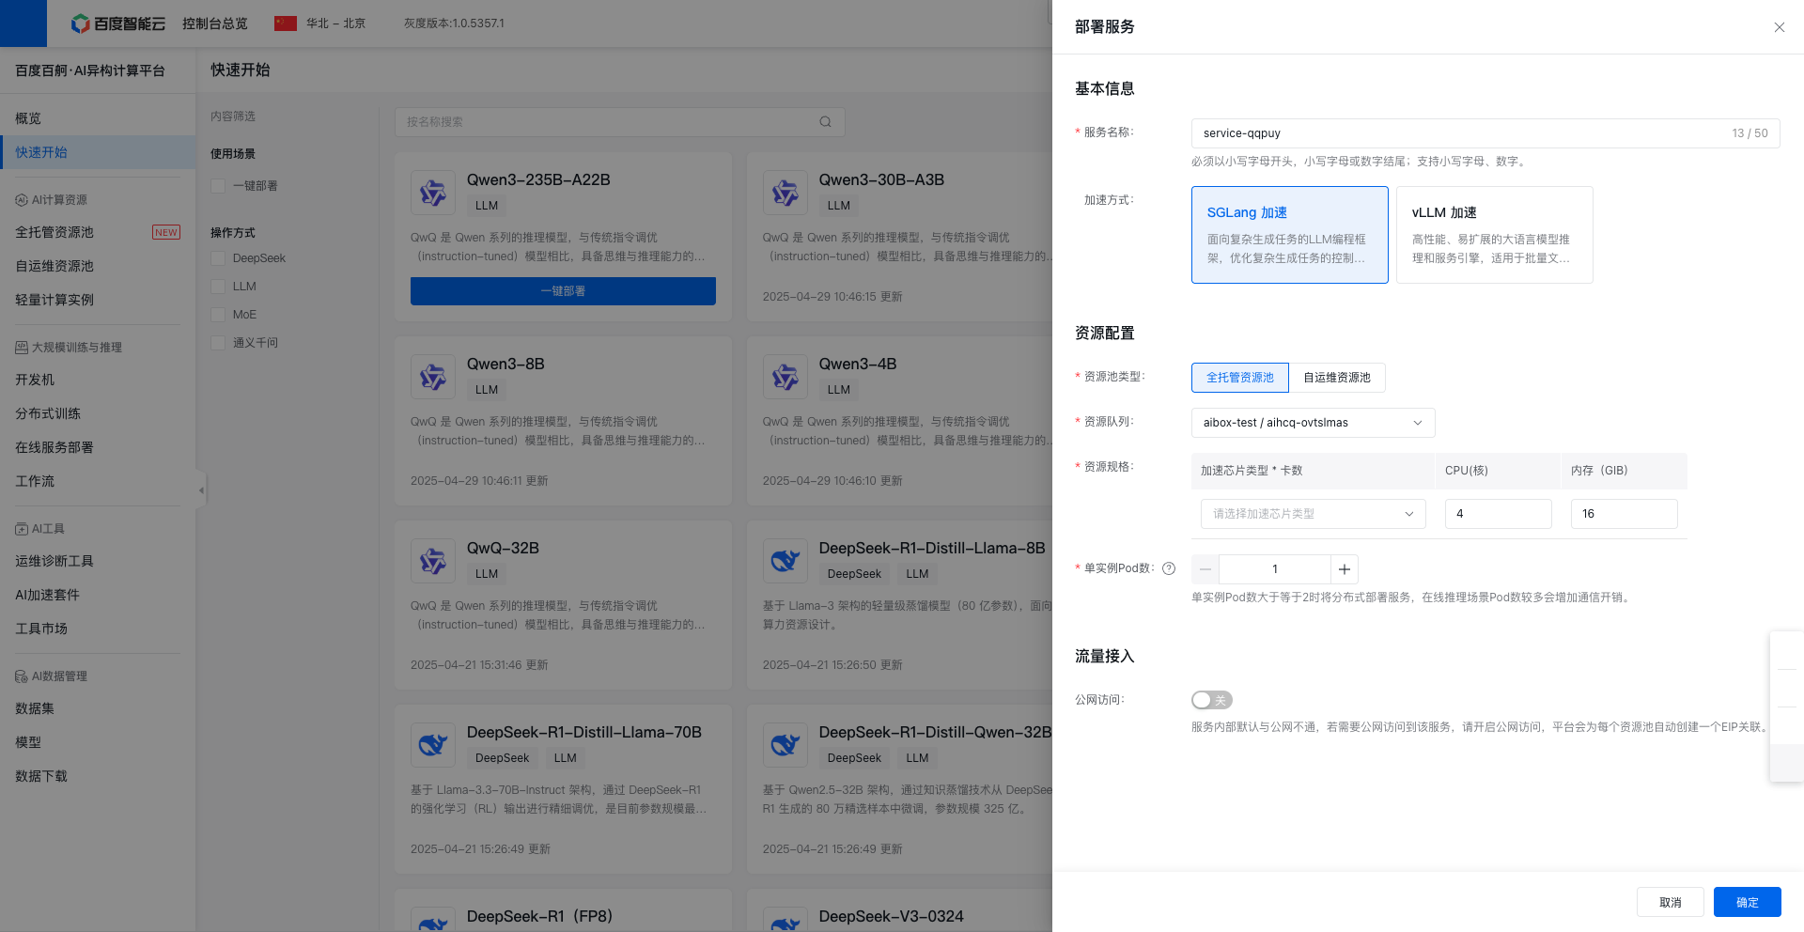Open the 加速芯片类型 dropdown
Image resolution: width=1804 pixels, height=932 pixels.
point(1314,514)
